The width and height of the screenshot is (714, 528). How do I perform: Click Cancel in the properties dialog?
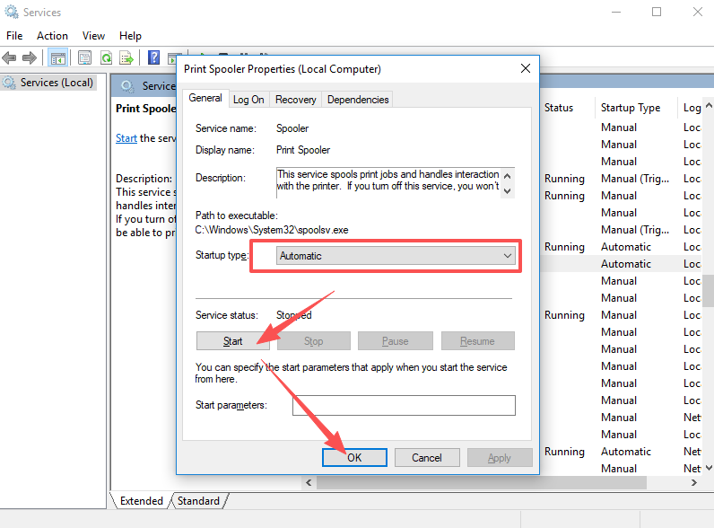click(427, 457)
